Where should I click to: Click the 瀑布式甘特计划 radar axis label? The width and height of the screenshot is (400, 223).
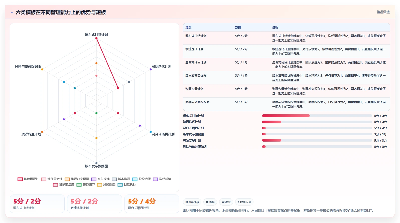pos(96,35)
